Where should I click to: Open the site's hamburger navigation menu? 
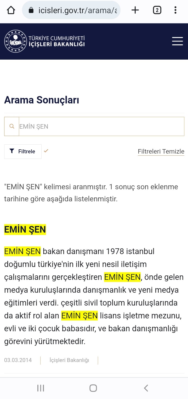pos(177,41)
